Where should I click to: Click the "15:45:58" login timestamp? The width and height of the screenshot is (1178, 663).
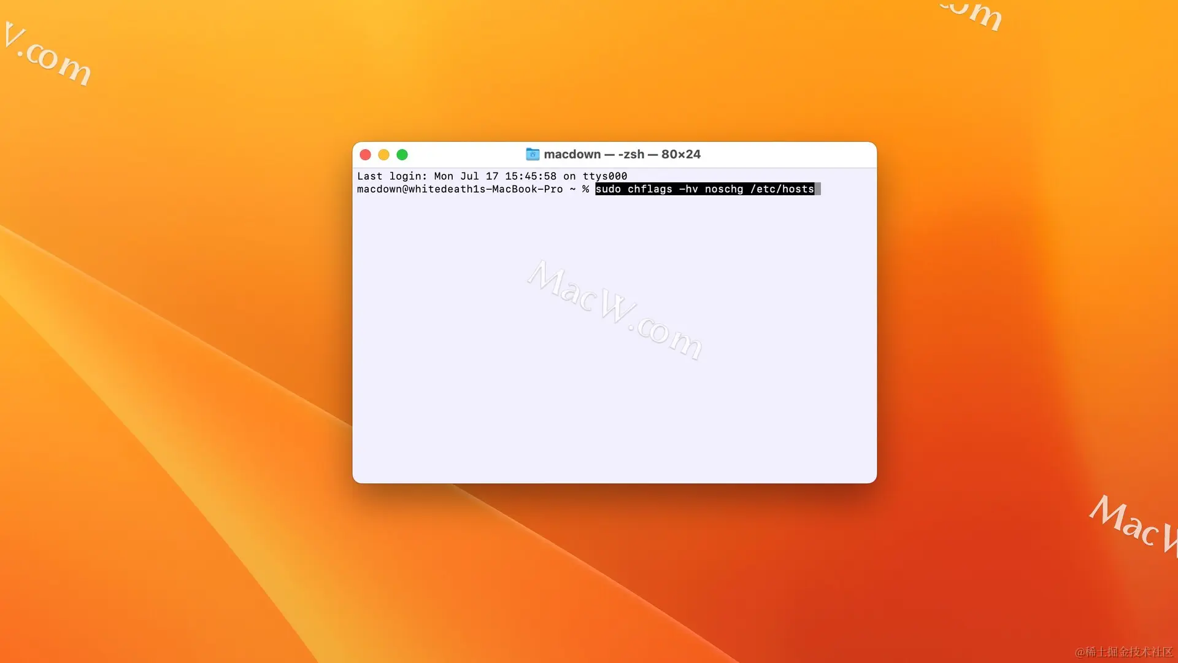(530, 176)
